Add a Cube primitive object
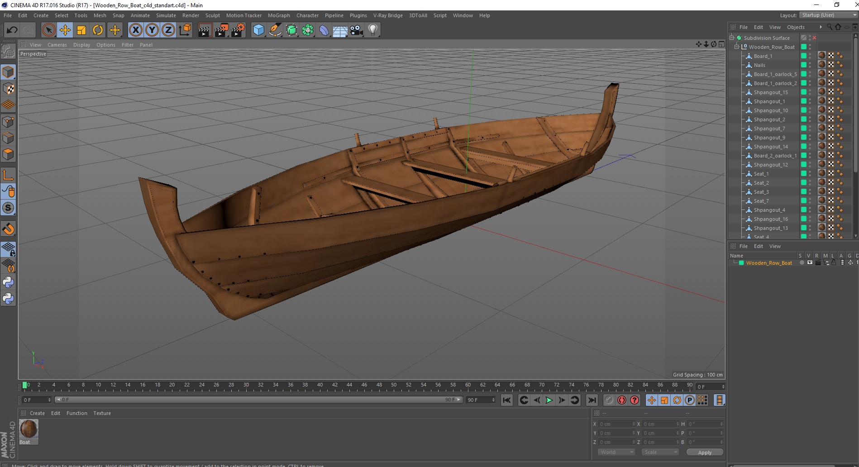This screenshot has width=859, height=467. click(x=258, y=30)
